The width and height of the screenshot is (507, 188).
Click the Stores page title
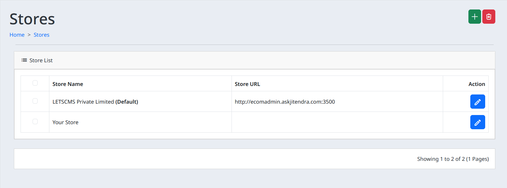pos(32,19)
